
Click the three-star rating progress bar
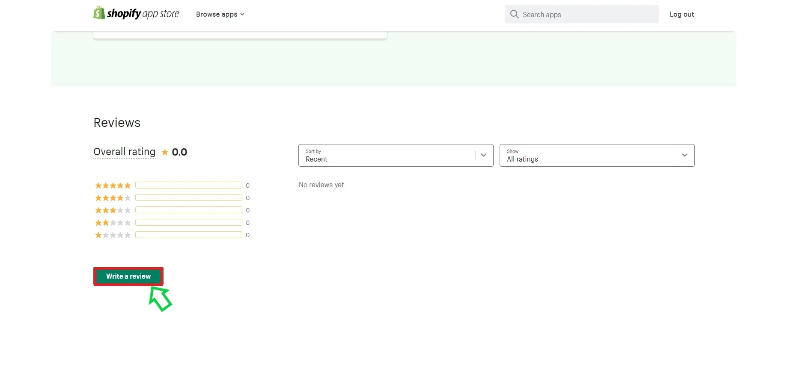coord(189,210)
